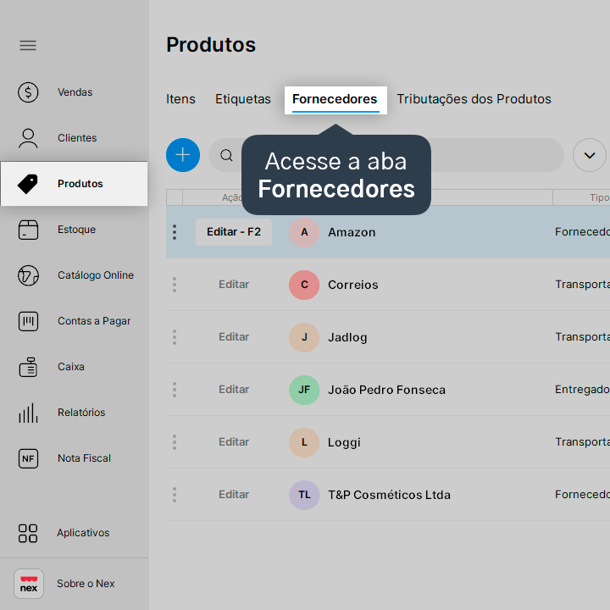Viewport: 610px width, 610px height.
Task: Click the Amazon avatar circle
Action: [x=304, y=232]
